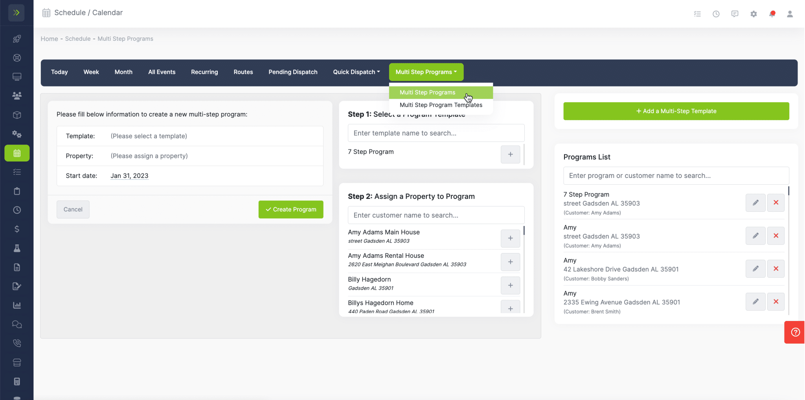Click the notification bell with red badge
The width and height of the screenshot is (805, 400).
point(772,13)
